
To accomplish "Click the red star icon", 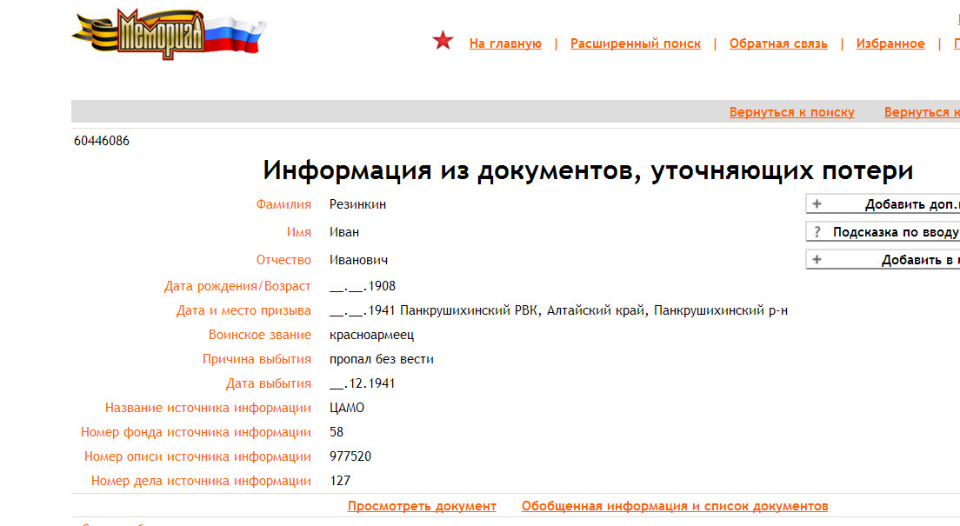I will pyautogui.click(x=443, y=41).
